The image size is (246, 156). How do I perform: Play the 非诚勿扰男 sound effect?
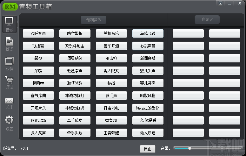[75, 108]
